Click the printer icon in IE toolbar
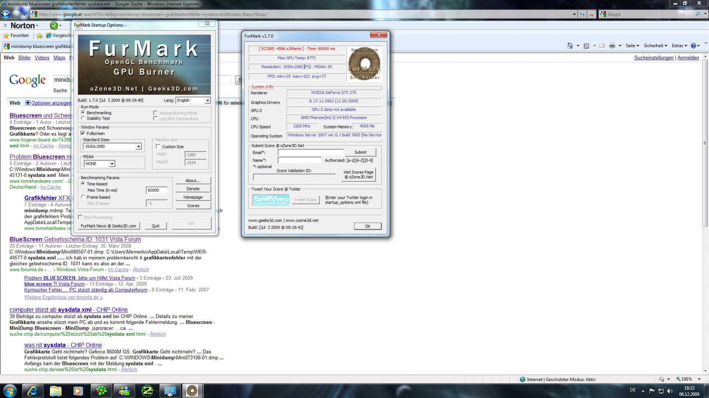The height and width of the screenshot is (398, 709). click(612, 46)
